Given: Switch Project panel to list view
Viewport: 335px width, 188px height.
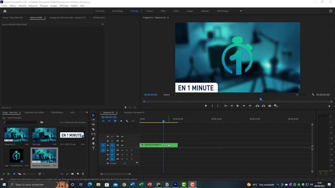Looking at the screenshot, I should [9, 174].
